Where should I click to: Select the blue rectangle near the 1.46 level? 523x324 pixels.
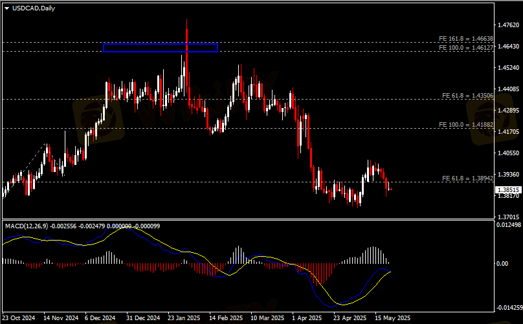[161, 48]
